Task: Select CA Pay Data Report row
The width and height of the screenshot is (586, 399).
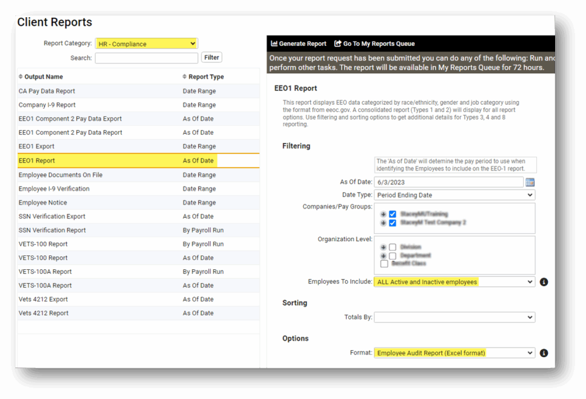Action: [138, 91]
